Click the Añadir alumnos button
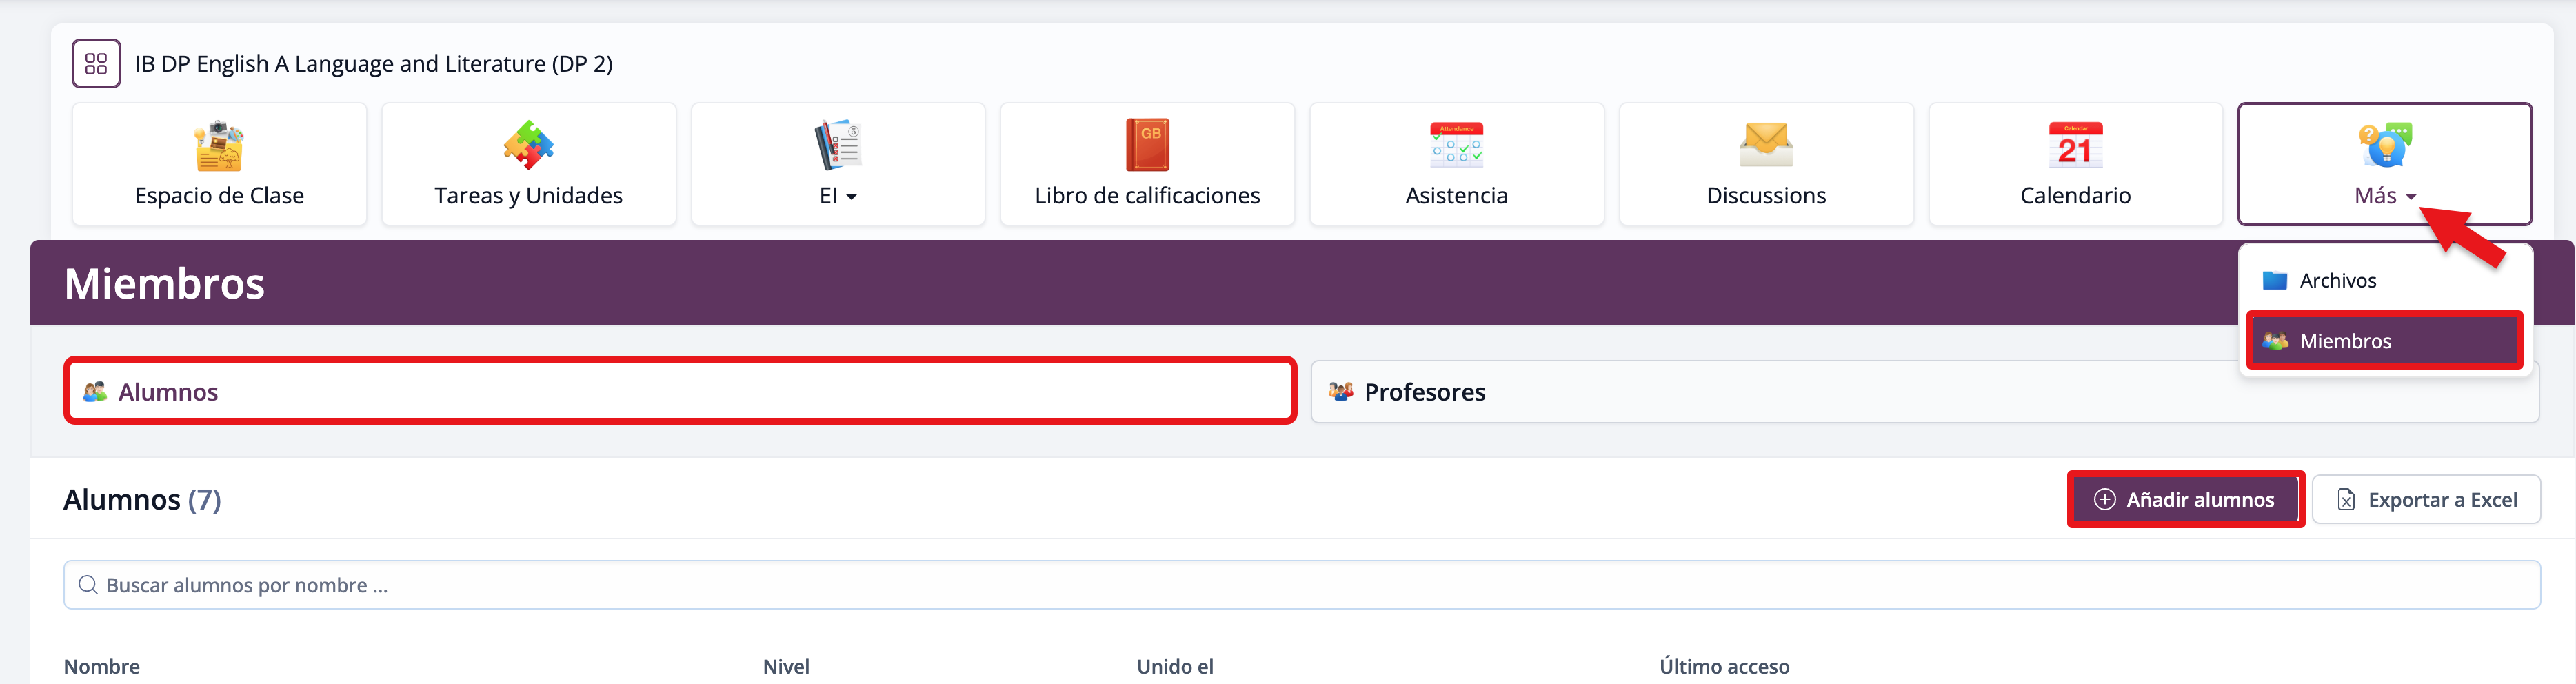The width and height of the screenshot is (2576, 684). tap(2185, 499)
